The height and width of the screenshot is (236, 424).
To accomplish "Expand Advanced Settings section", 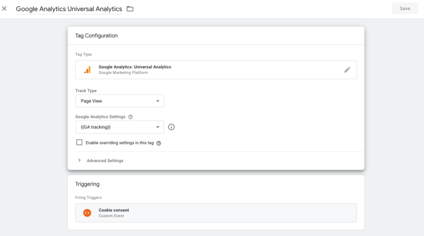I will tap(105, 160).
